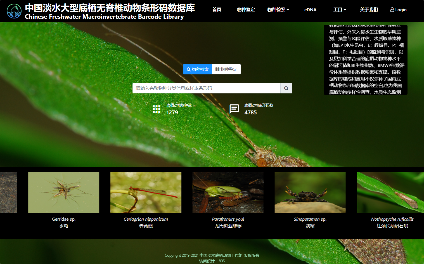Open the Sinopotamon sp. crab photo

pyautogui.click(x=310, y=192)
